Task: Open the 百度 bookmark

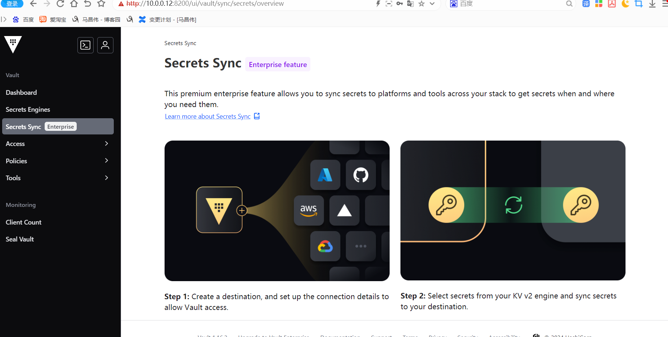Action: (x=23, y=19)
